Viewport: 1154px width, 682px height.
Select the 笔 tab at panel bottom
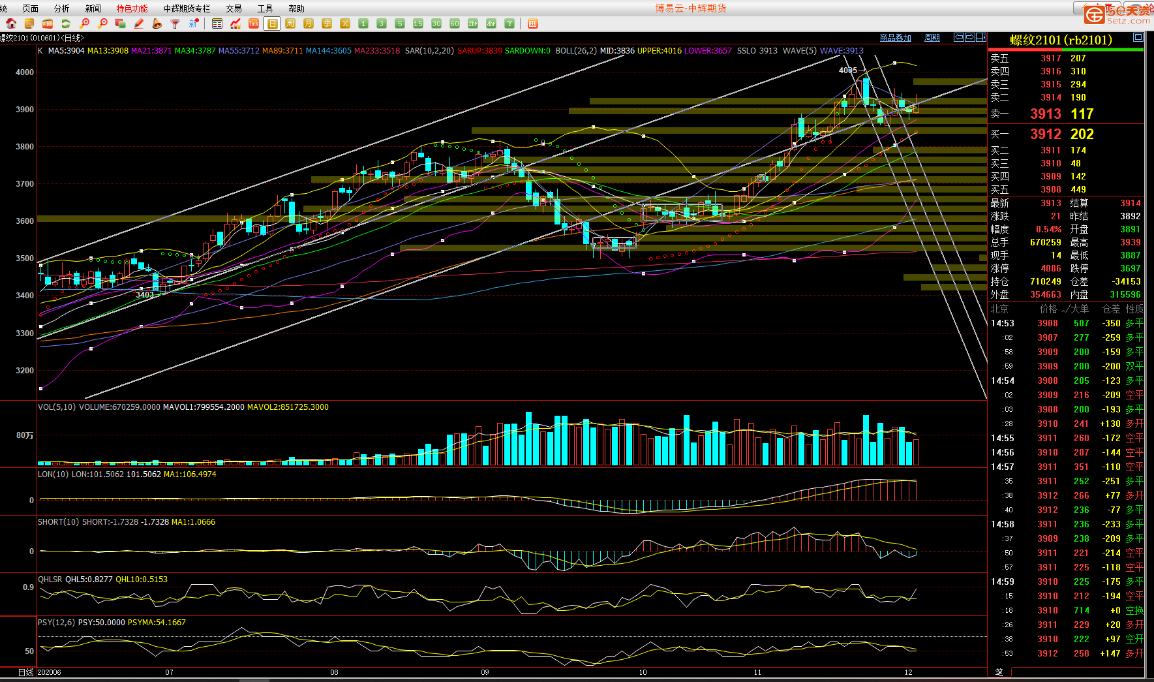click(999, 672)
